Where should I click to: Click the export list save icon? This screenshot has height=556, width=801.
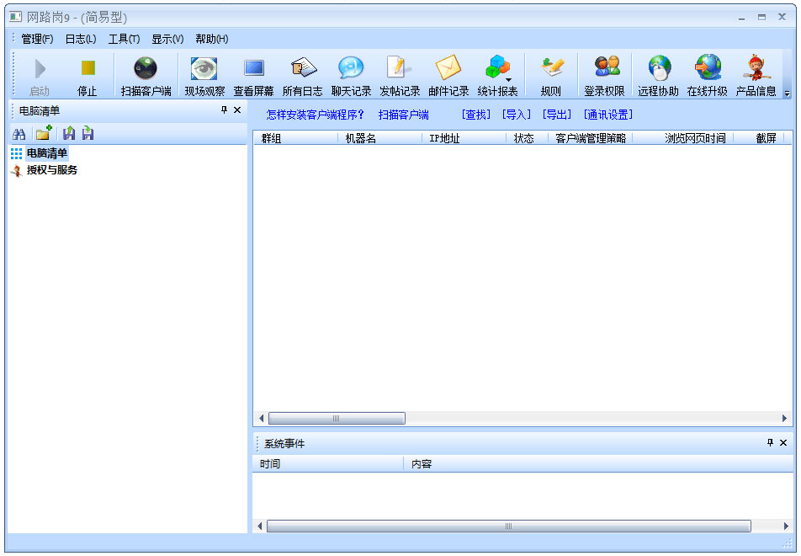point(88,133)
